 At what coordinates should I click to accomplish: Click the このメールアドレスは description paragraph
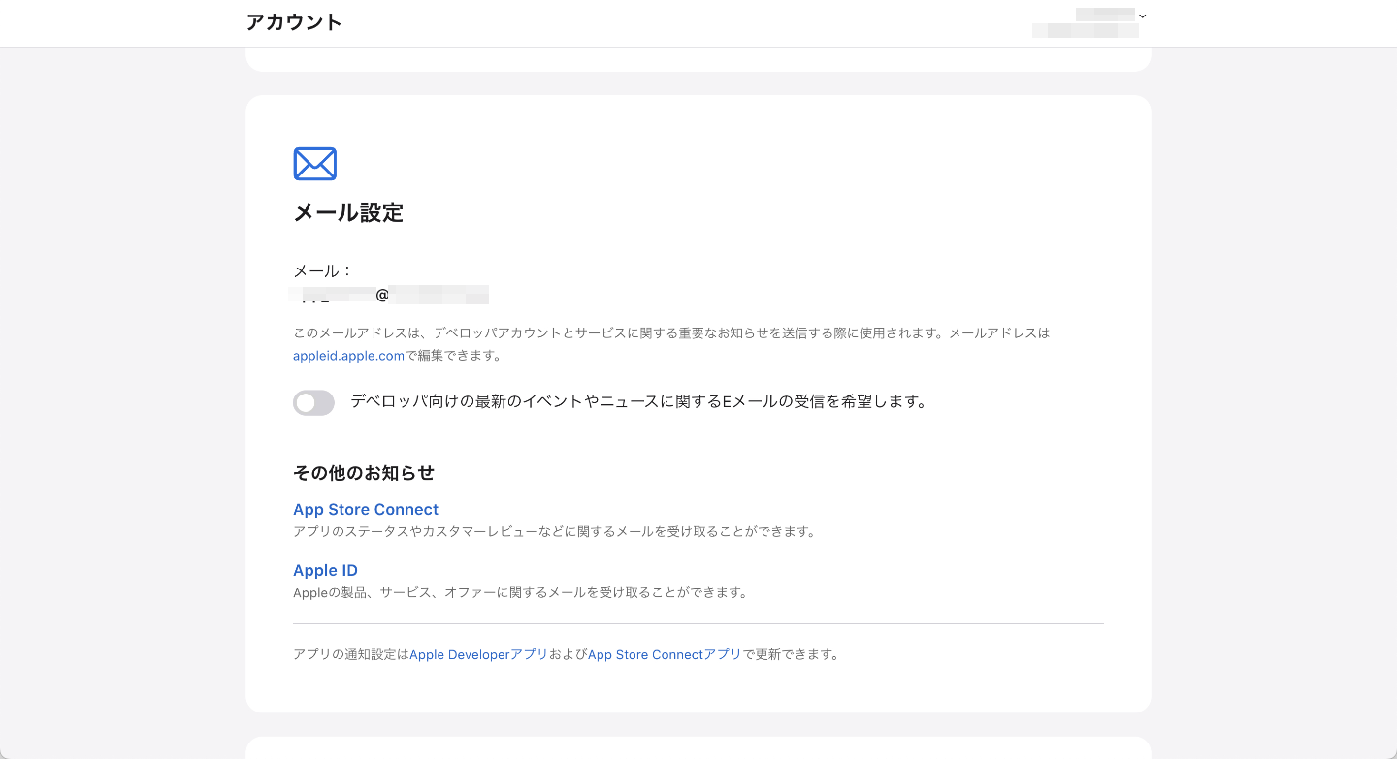pos(671,344)
